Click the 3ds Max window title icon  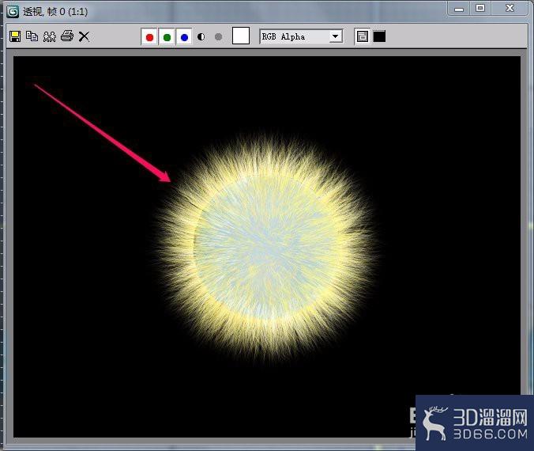point(13,12)
